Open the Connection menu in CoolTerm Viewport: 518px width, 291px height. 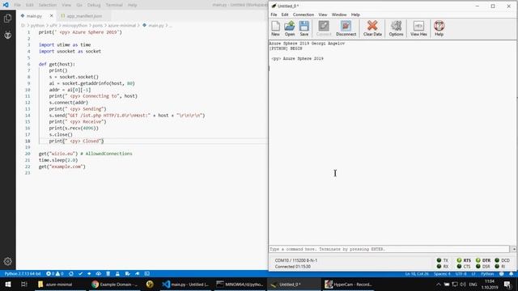(x=304, y=15)
